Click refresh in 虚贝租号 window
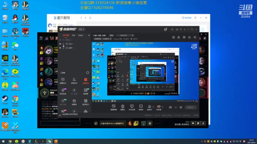 coord(90,18)
